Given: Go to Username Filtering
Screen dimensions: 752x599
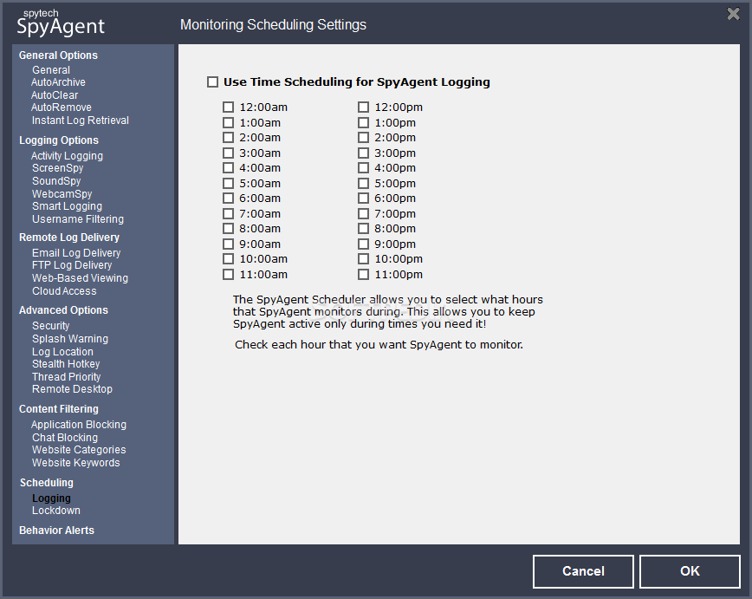Looking at the screenshot, I should 78,219.
